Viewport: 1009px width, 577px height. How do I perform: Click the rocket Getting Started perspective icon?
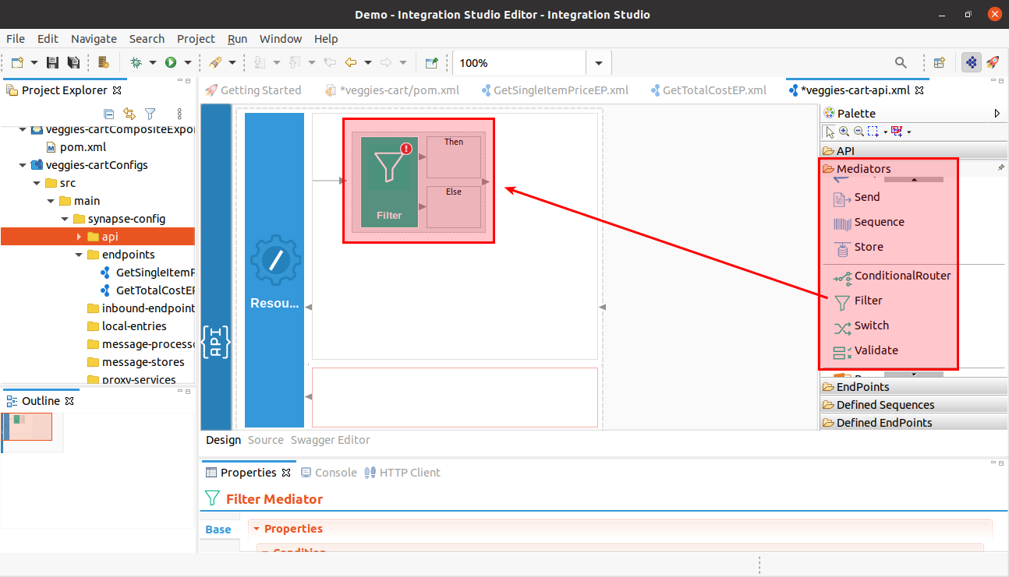point(993,62)
